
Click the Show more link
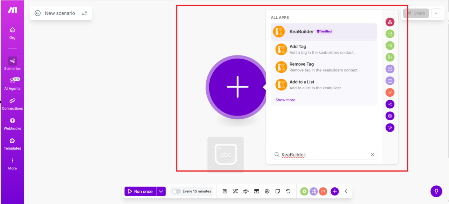pyautogui.click(x=285, y=100)
